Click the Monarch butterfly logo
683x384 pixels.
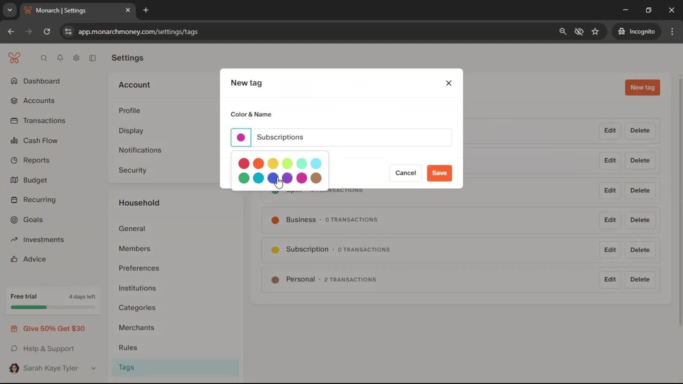point(14,58)
